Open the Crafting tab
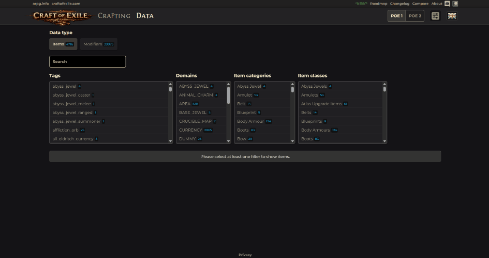Screen dimensions: 489x258 (114, 16)
